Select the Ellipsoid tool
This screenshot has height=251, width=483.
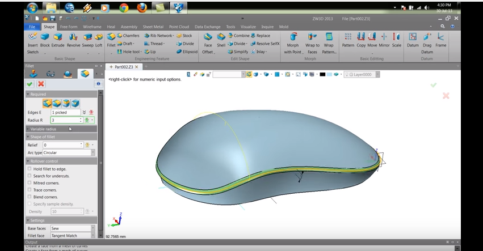coord(187,52)
